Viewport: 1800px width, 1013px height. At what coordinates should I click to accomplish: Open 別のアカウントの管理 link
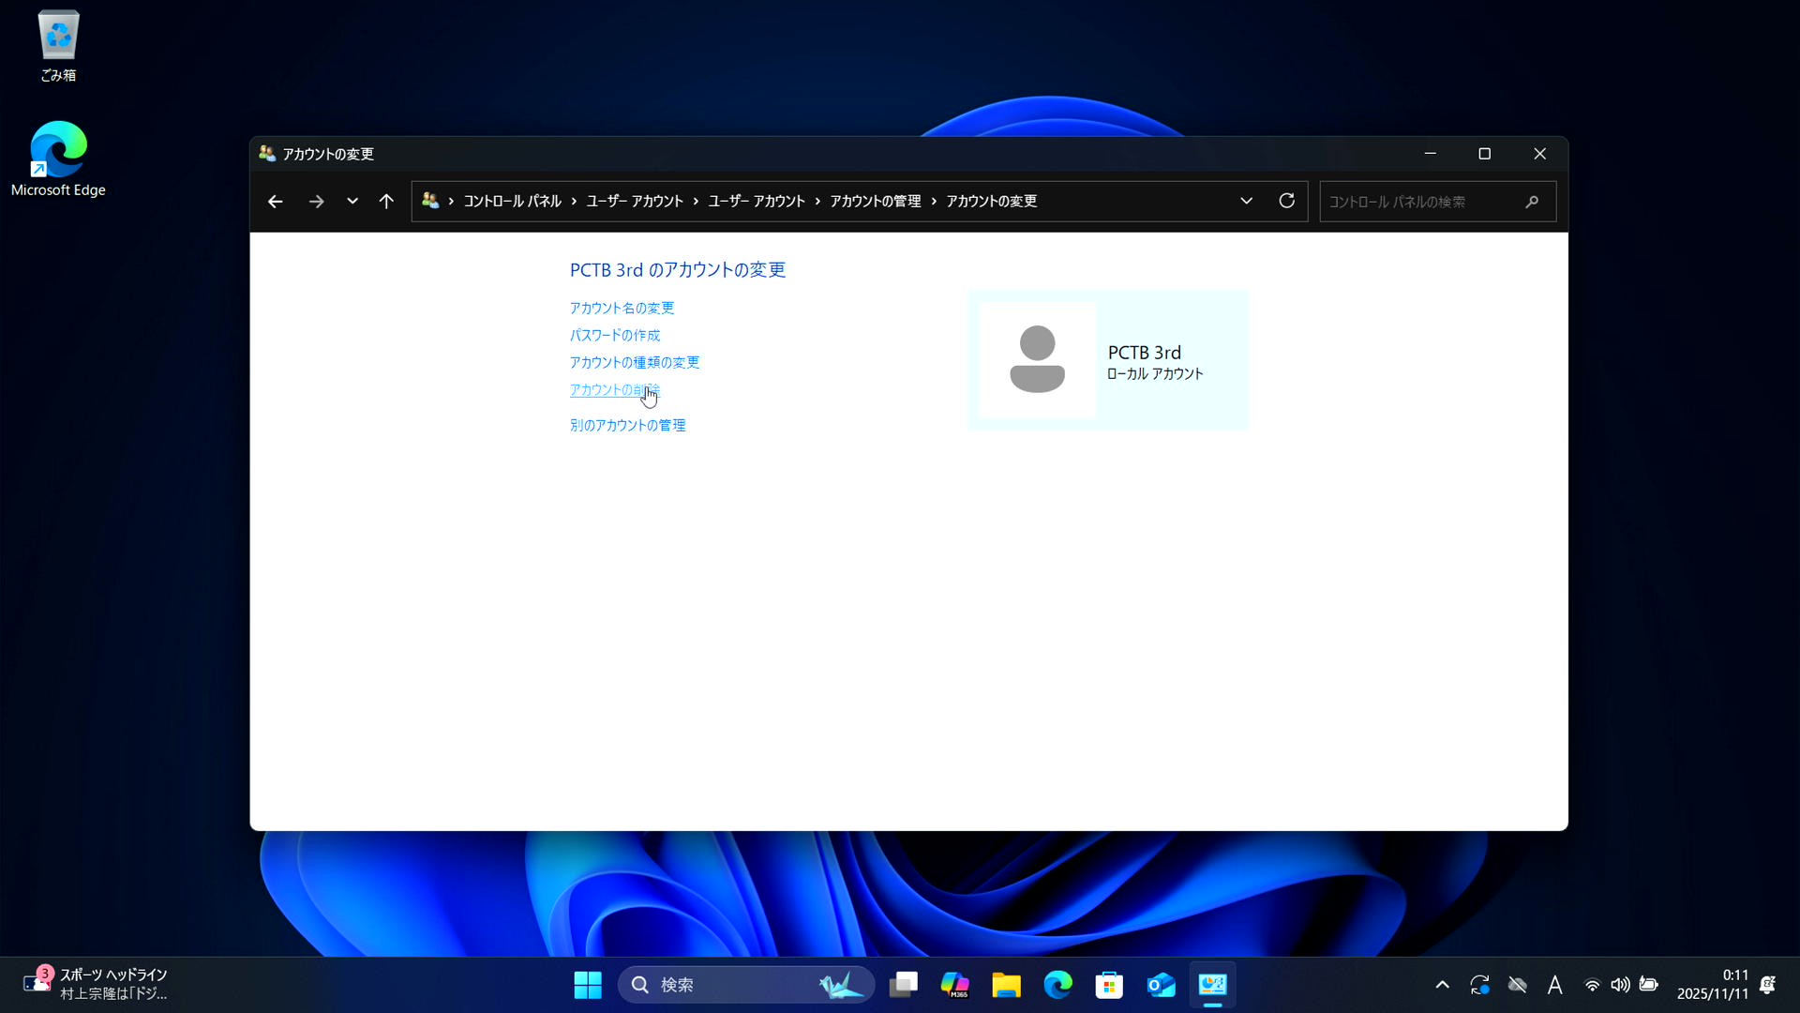coord(627,425)
